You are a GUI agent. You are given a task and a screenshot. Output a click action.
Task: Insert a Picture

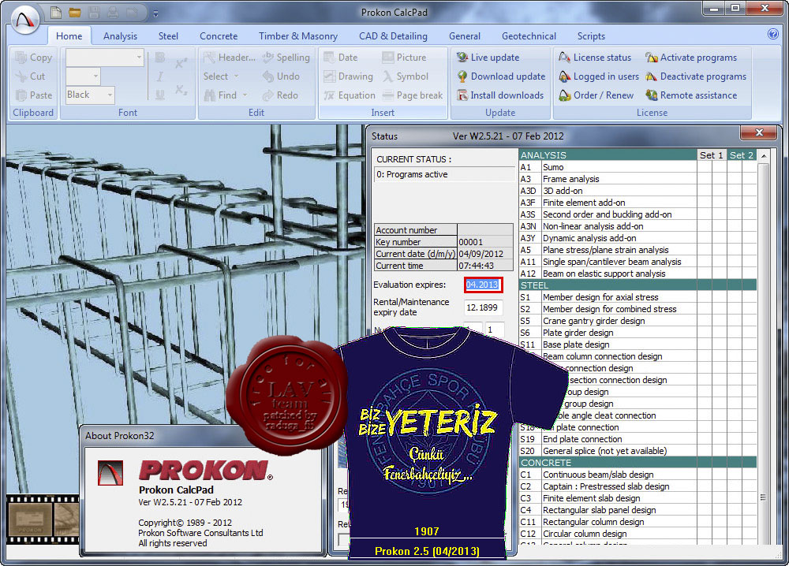point(404,58)
